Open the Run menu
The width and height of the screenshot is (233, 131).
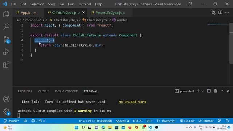coord(71,4)
